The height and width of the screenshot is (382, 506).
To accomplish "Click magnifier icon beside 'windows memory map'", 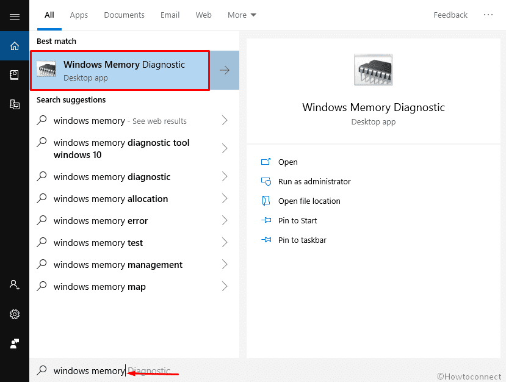I will [x=42, y=286].
